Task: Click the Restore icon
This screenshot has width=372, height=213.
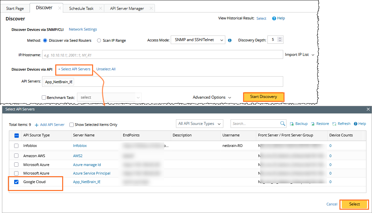Action: click(x=313, y=124)
